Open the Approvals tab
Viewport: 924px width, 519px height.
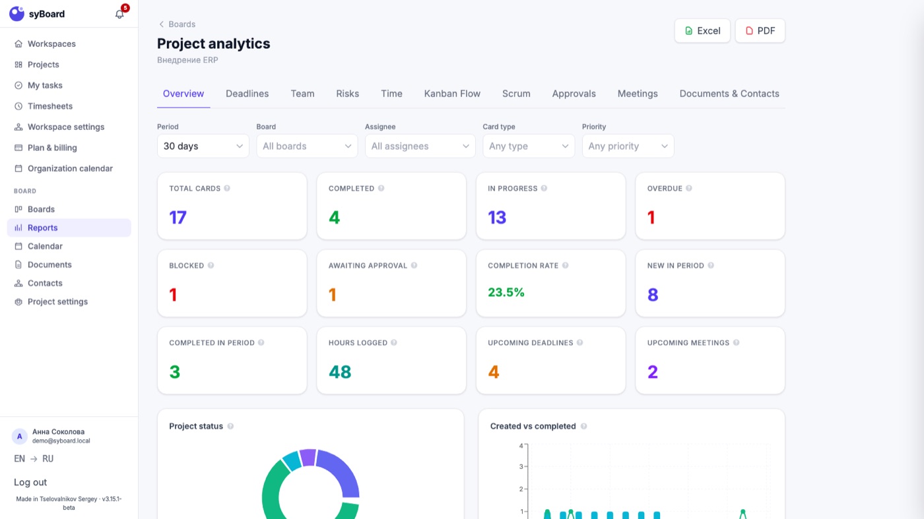click(x=574, y=94)
